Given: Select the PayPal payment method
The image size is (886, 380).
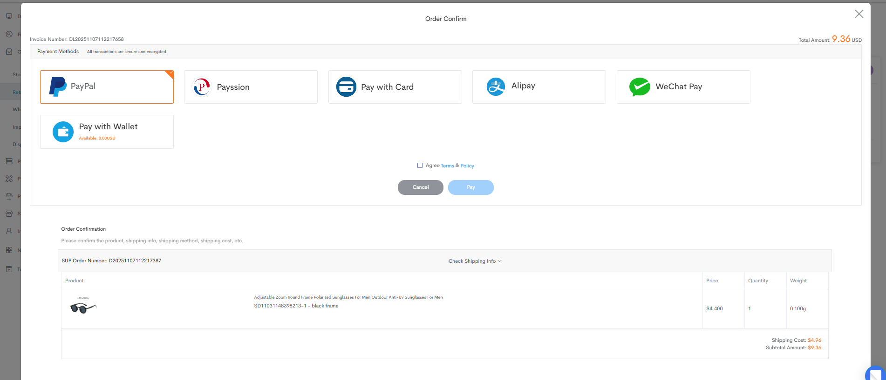Looking at the screenshot, I should tap(107, 87).
